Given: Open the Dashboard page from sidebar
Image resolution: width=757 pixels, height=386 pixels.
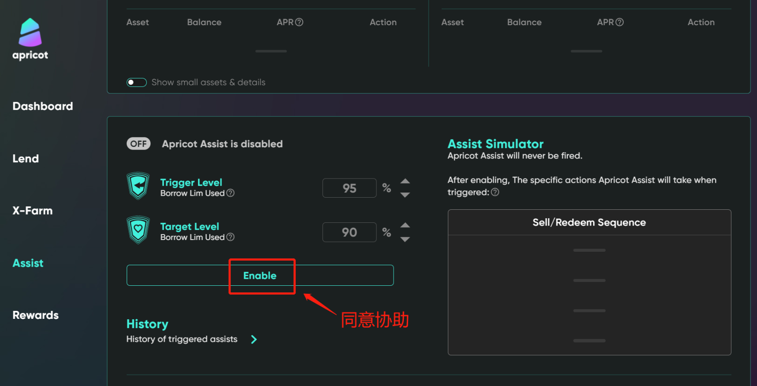Looking at the screenshot, I should coord(43,106).
